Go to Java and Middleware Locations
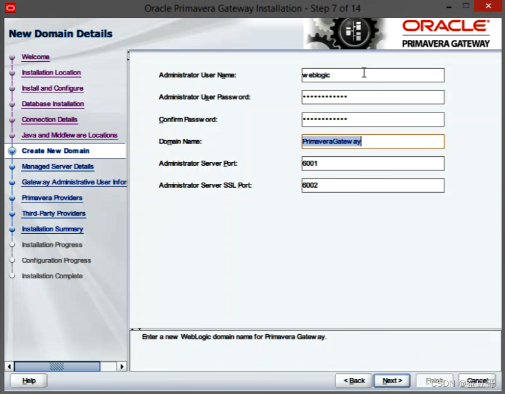505x394 pixels. click(69, 136)
